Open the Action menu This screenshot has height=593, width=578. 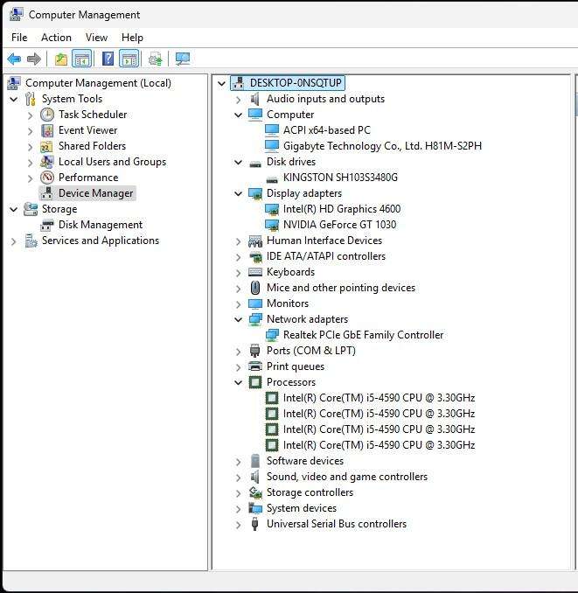[56, 38]
